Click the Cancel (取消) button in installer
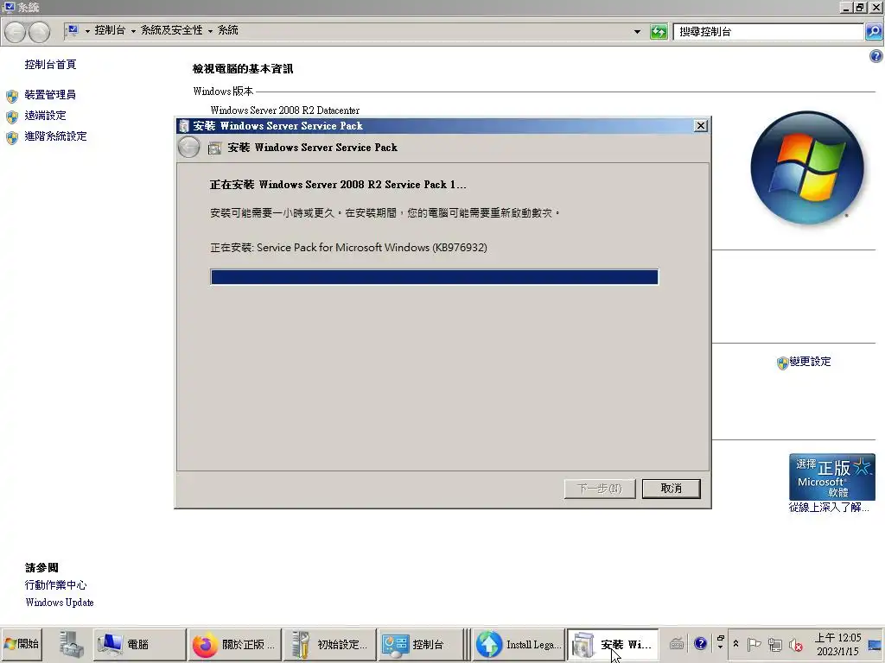This screenshot has width=885, height=663. coord(671,489)
